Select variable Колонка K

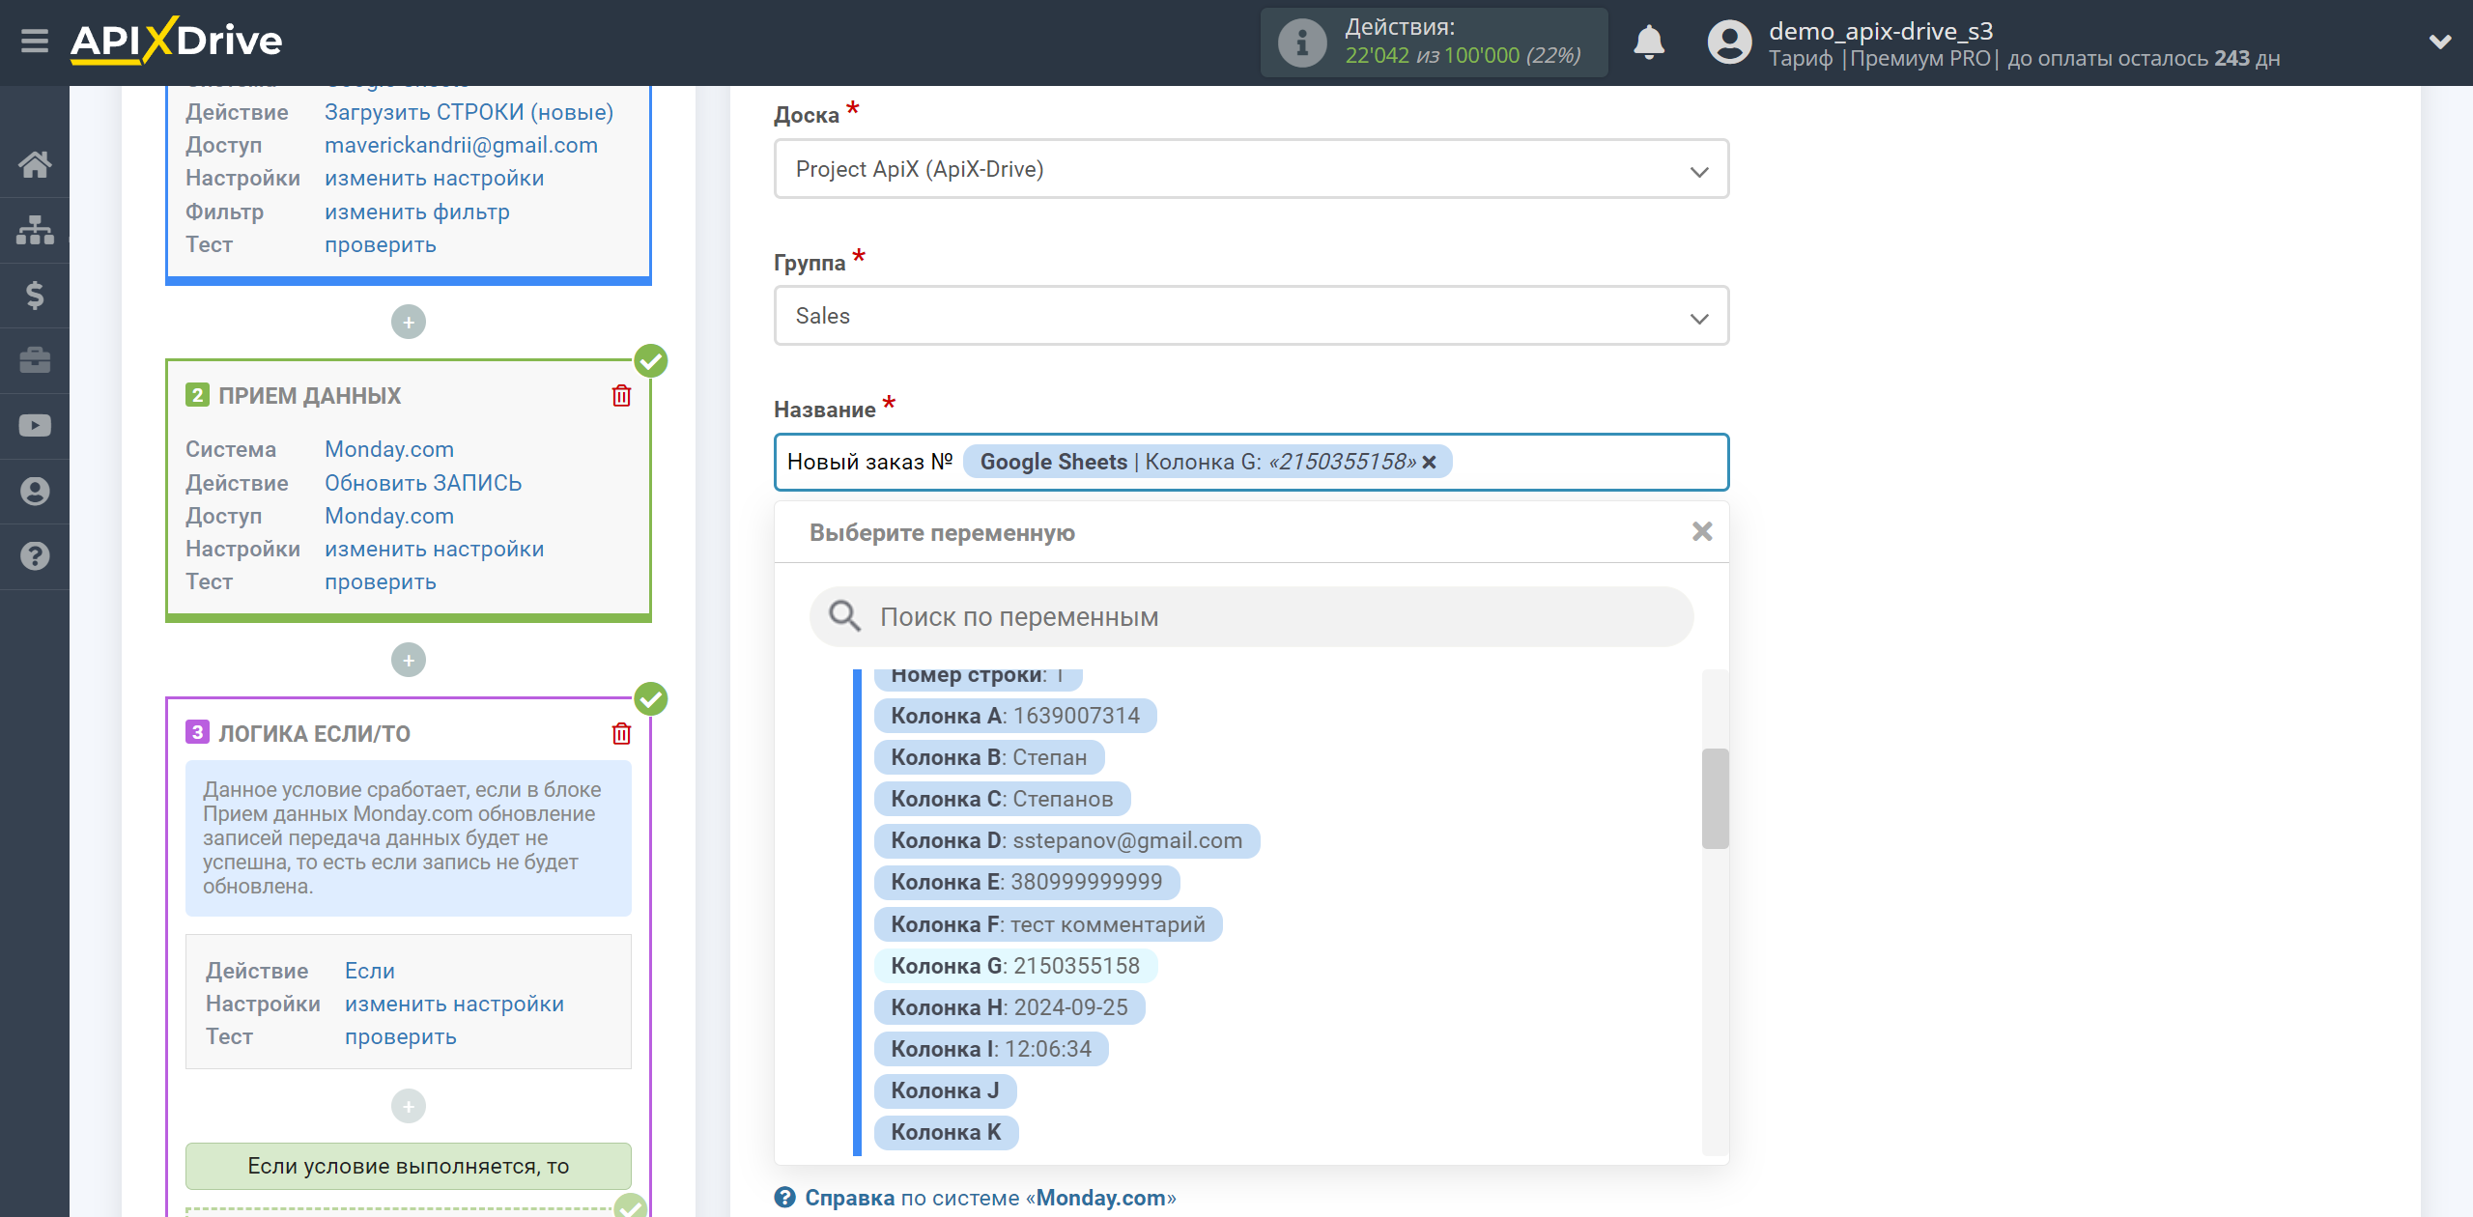tap(945, 1132)
